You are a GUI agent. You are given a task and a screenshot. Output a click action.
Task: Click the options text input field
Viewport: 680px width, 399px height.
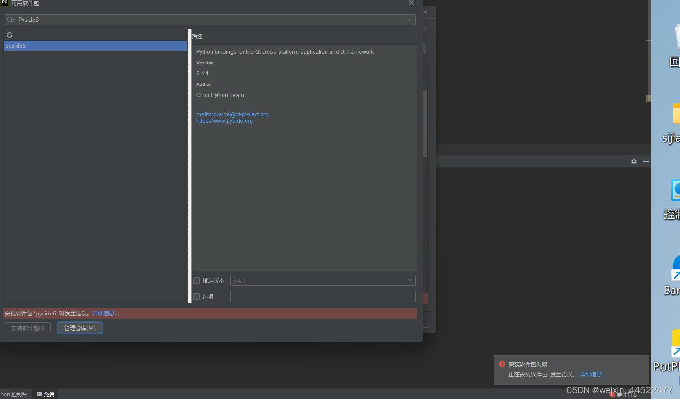(323, 296)
